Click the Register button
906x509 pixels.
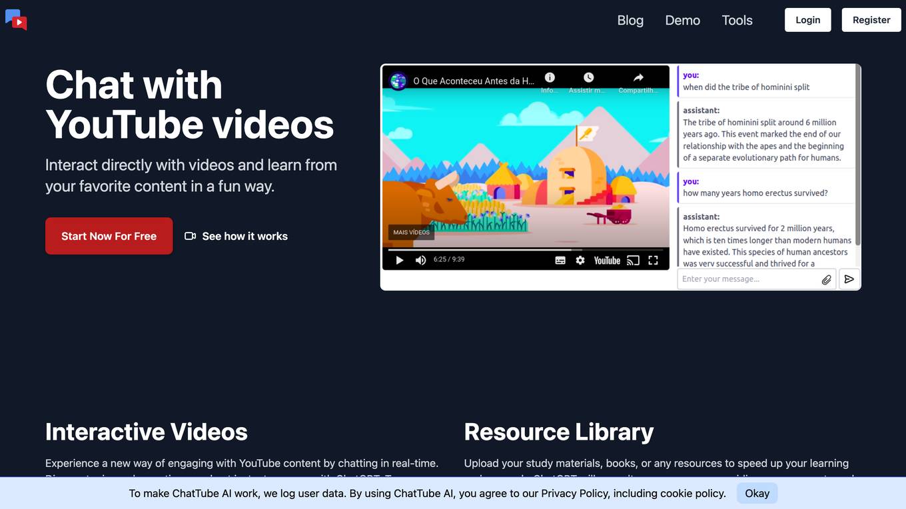[x=871, y=20]
